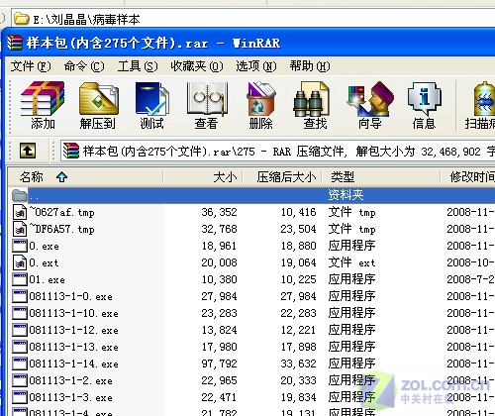Click the application icon of 0.exe
This screenshot has height=416, width=495.
(x=20, y=246)
